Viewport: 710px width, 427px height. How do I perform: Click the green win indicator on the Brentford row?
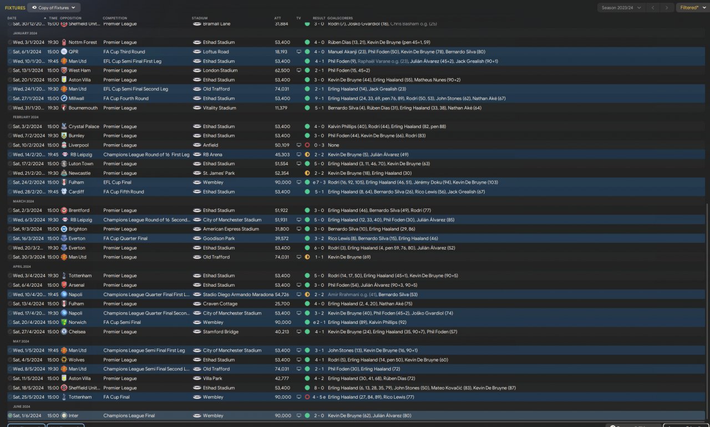pos(307,210)
